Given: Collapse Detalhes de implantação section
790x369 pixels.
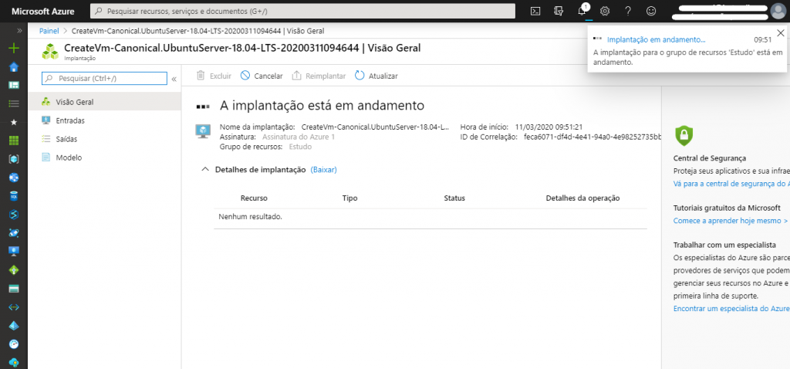Looking at the screenshot, I should pyautogui.click(x=204, y=169).
